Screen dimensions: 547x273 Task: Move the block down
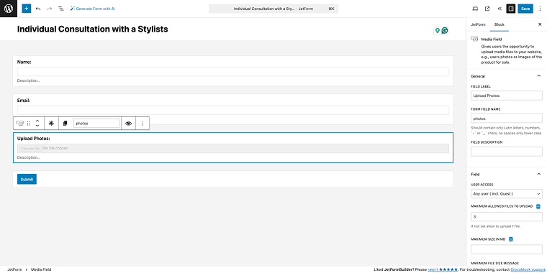point(37,126)
